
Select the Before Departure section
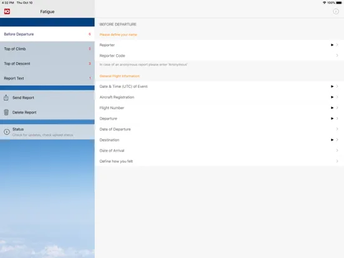point(47,34)
